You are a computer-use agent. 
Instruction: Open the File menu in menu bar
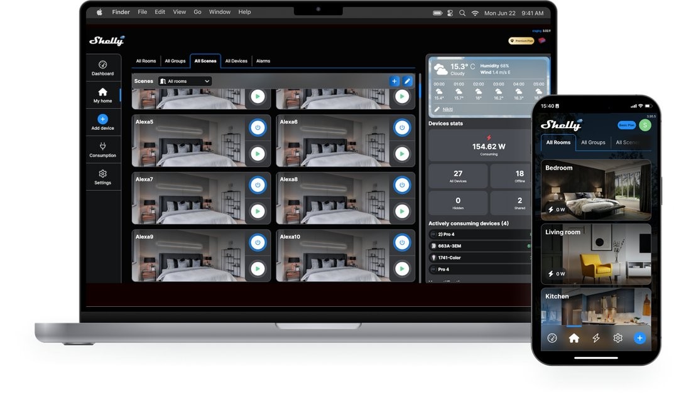(143, 12)
